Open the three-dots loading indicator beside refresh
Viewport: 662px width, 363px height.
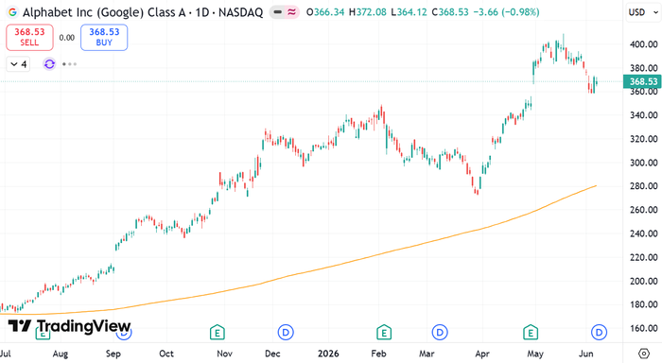[x=69, y=64]
